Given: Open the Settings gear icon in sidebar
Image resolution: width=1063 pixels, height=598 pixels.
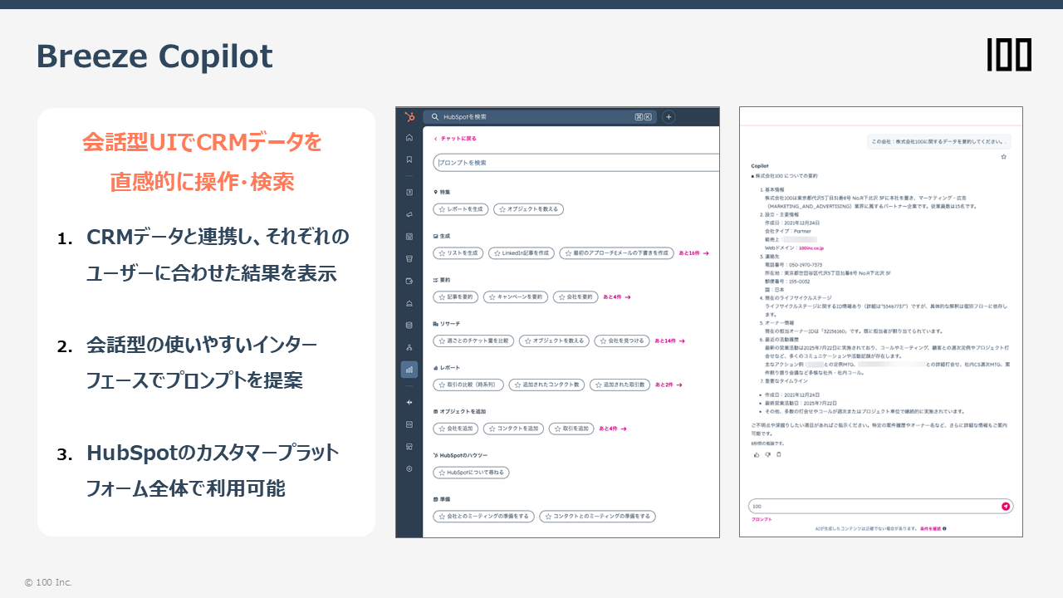Looking at the screenshot, I should click(409, 468).
